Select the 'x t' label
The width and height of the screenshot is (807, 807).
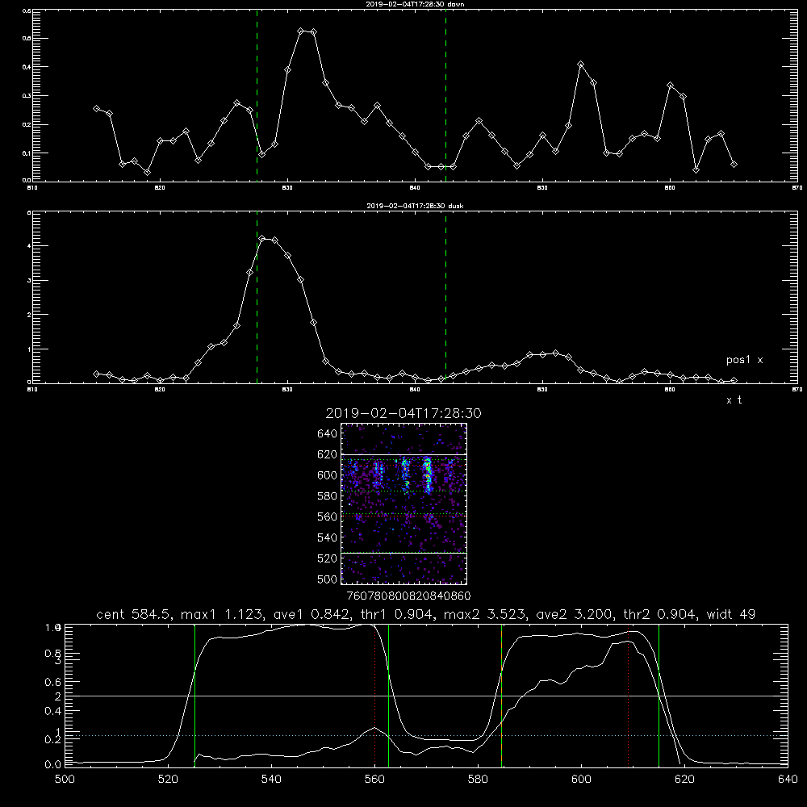point(734,400)
